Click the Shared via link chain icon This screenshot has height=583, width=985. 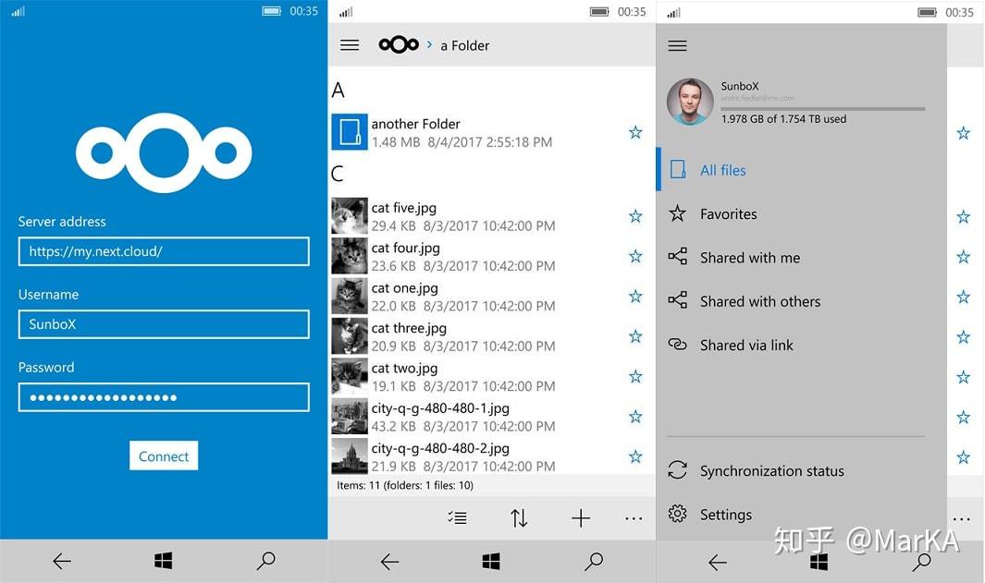tap(677, 344)
